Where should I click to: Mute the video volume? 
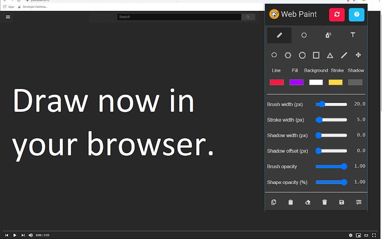pos(31,235)
